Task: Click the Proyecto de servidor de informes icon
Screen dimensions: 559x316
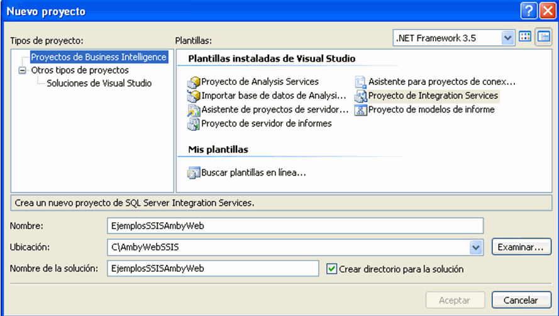Action: pos(194,124)
